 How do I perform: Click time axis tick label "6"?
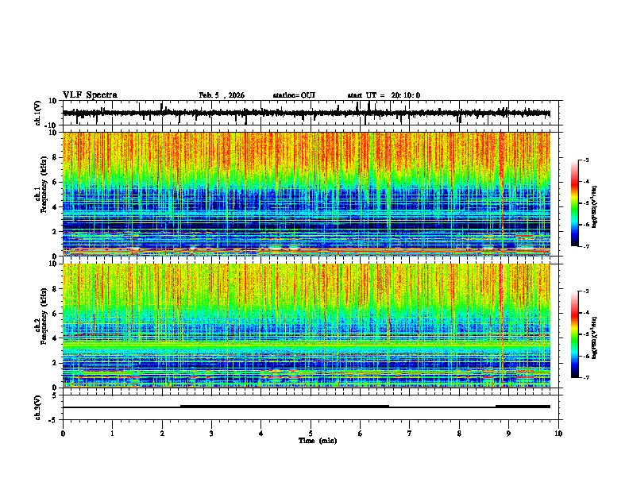coord(360,434)
